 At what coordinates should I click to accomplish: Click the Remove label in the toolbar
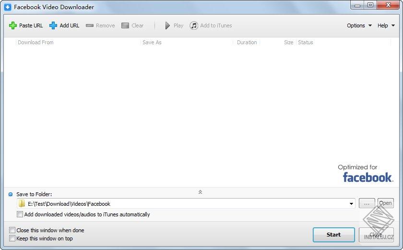coord(106,25)
